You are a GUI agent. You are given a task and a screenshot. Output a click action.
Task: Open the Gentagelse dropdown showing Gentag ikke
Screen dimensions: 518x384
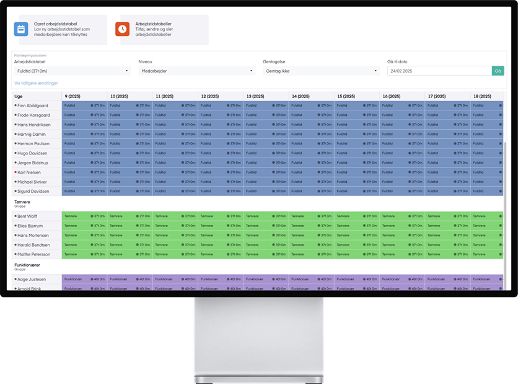coord(321,71)
